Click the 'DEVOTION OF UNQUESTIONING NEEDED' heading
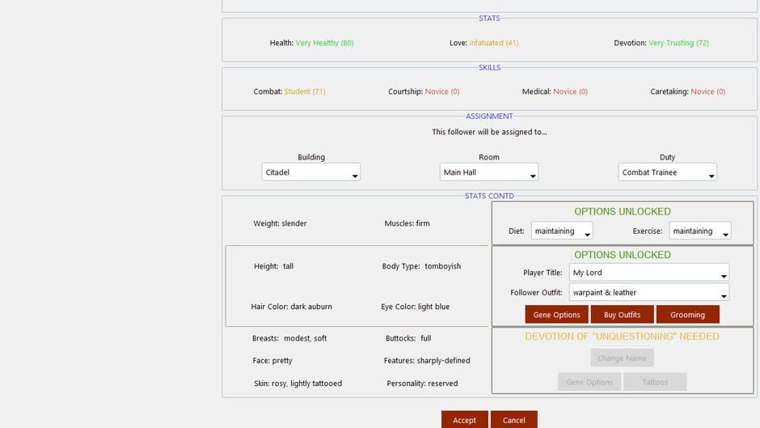This screenshot has height=428, width=760. pyautogui.click(x=622, y=337)
